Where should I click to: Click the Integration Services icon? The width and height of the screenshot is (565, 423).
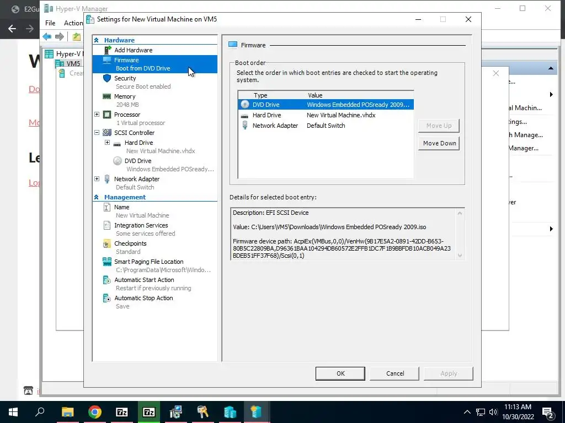pos(107,225)
